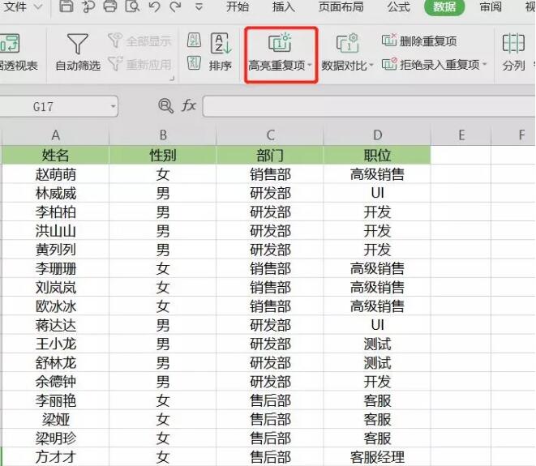This screenshot has width=536, height=466.
Task: Select the cell 舒林龙
Action: (x=55, y=362)
